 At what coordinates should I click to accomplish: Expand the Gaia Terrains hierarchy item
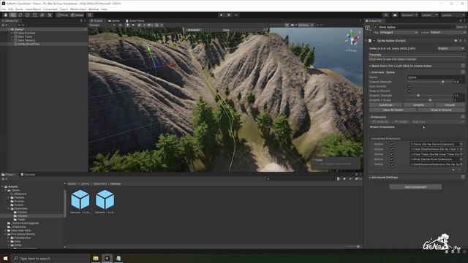coord(12,40)
